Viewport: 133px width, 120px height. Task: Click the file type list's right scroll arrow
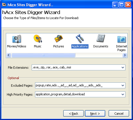click(x=125, y=55)
